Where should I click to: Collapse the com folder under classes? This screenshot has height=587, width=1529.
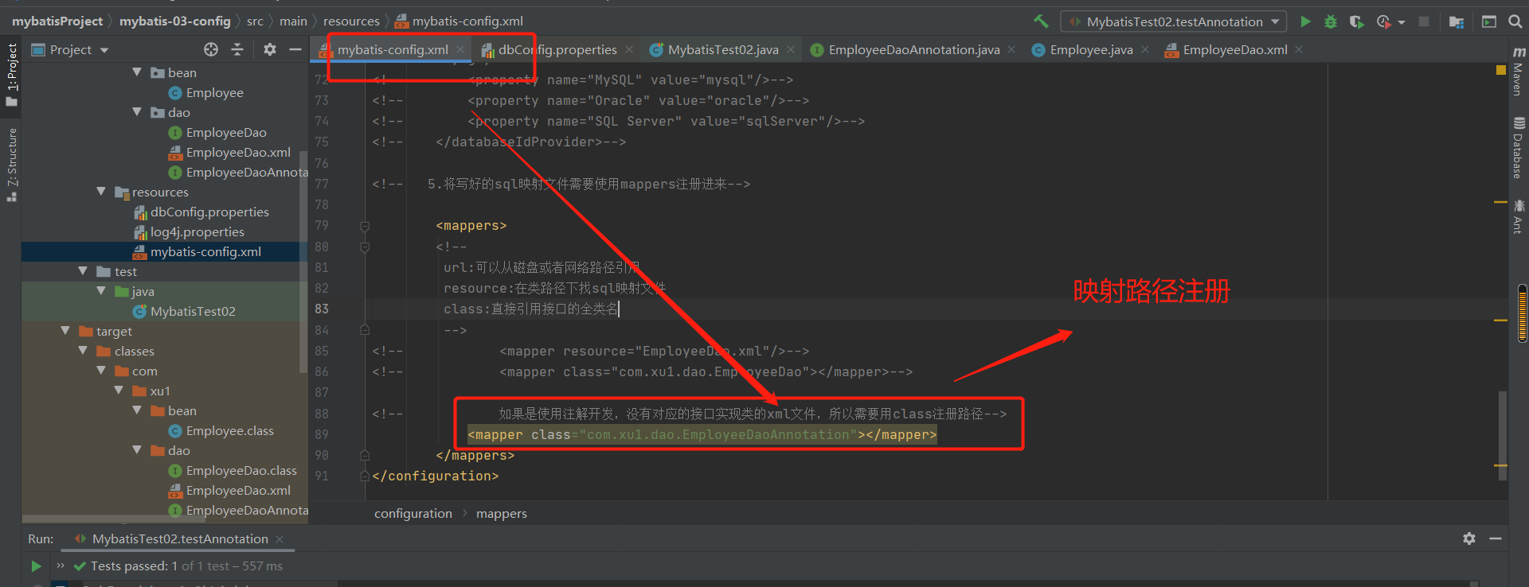click(x=101, y=371)
